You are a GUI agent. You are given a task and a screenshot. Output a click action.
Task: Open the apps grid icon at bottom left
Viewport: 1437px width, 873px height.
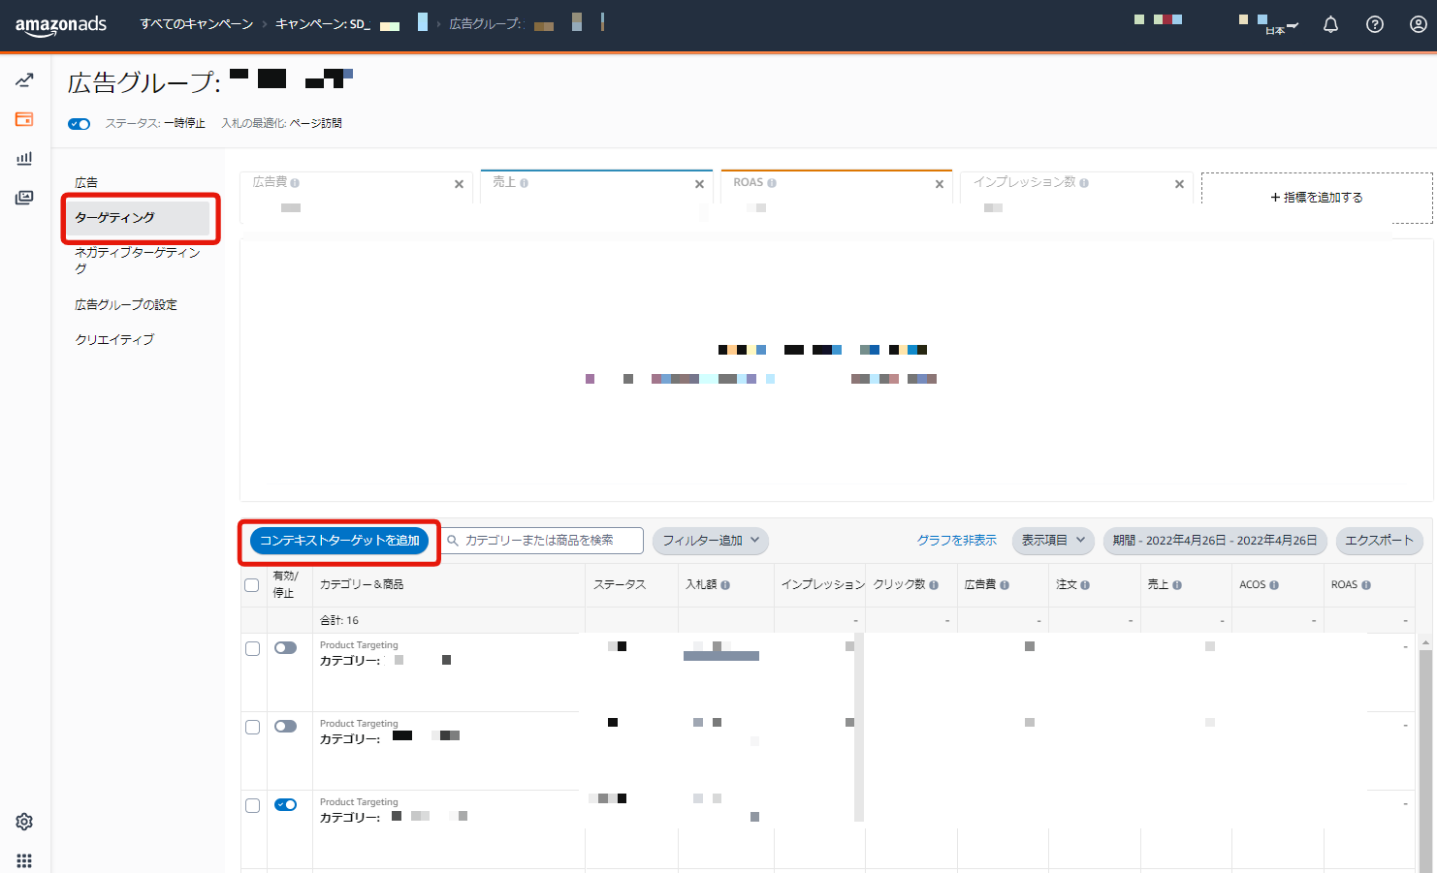coord(24,860)
